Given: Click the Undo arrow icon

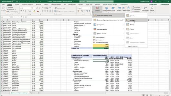Looking at the screenshot, I should tap(20, 2).
